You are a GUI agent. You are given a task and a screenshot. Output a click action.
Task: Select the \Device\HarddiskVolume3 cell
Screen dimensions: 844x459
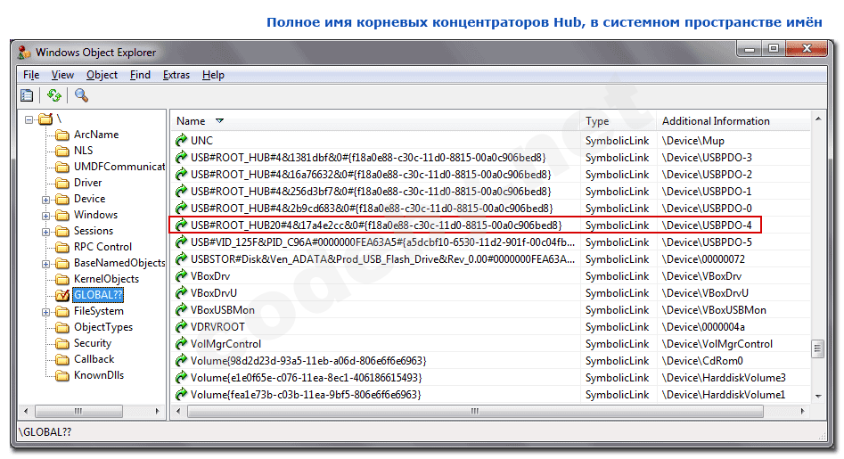[x=724, y=378]
